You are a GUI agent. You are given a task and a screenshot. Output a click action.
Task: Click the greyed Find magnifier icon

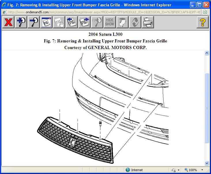point(97,22)
